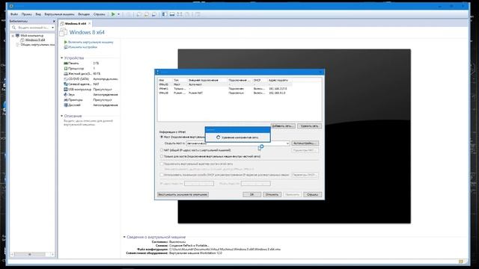Viewport: 479px width, 269px height.
Task: Collapse the Мой компьютер tree node
Action: point(13,36)
